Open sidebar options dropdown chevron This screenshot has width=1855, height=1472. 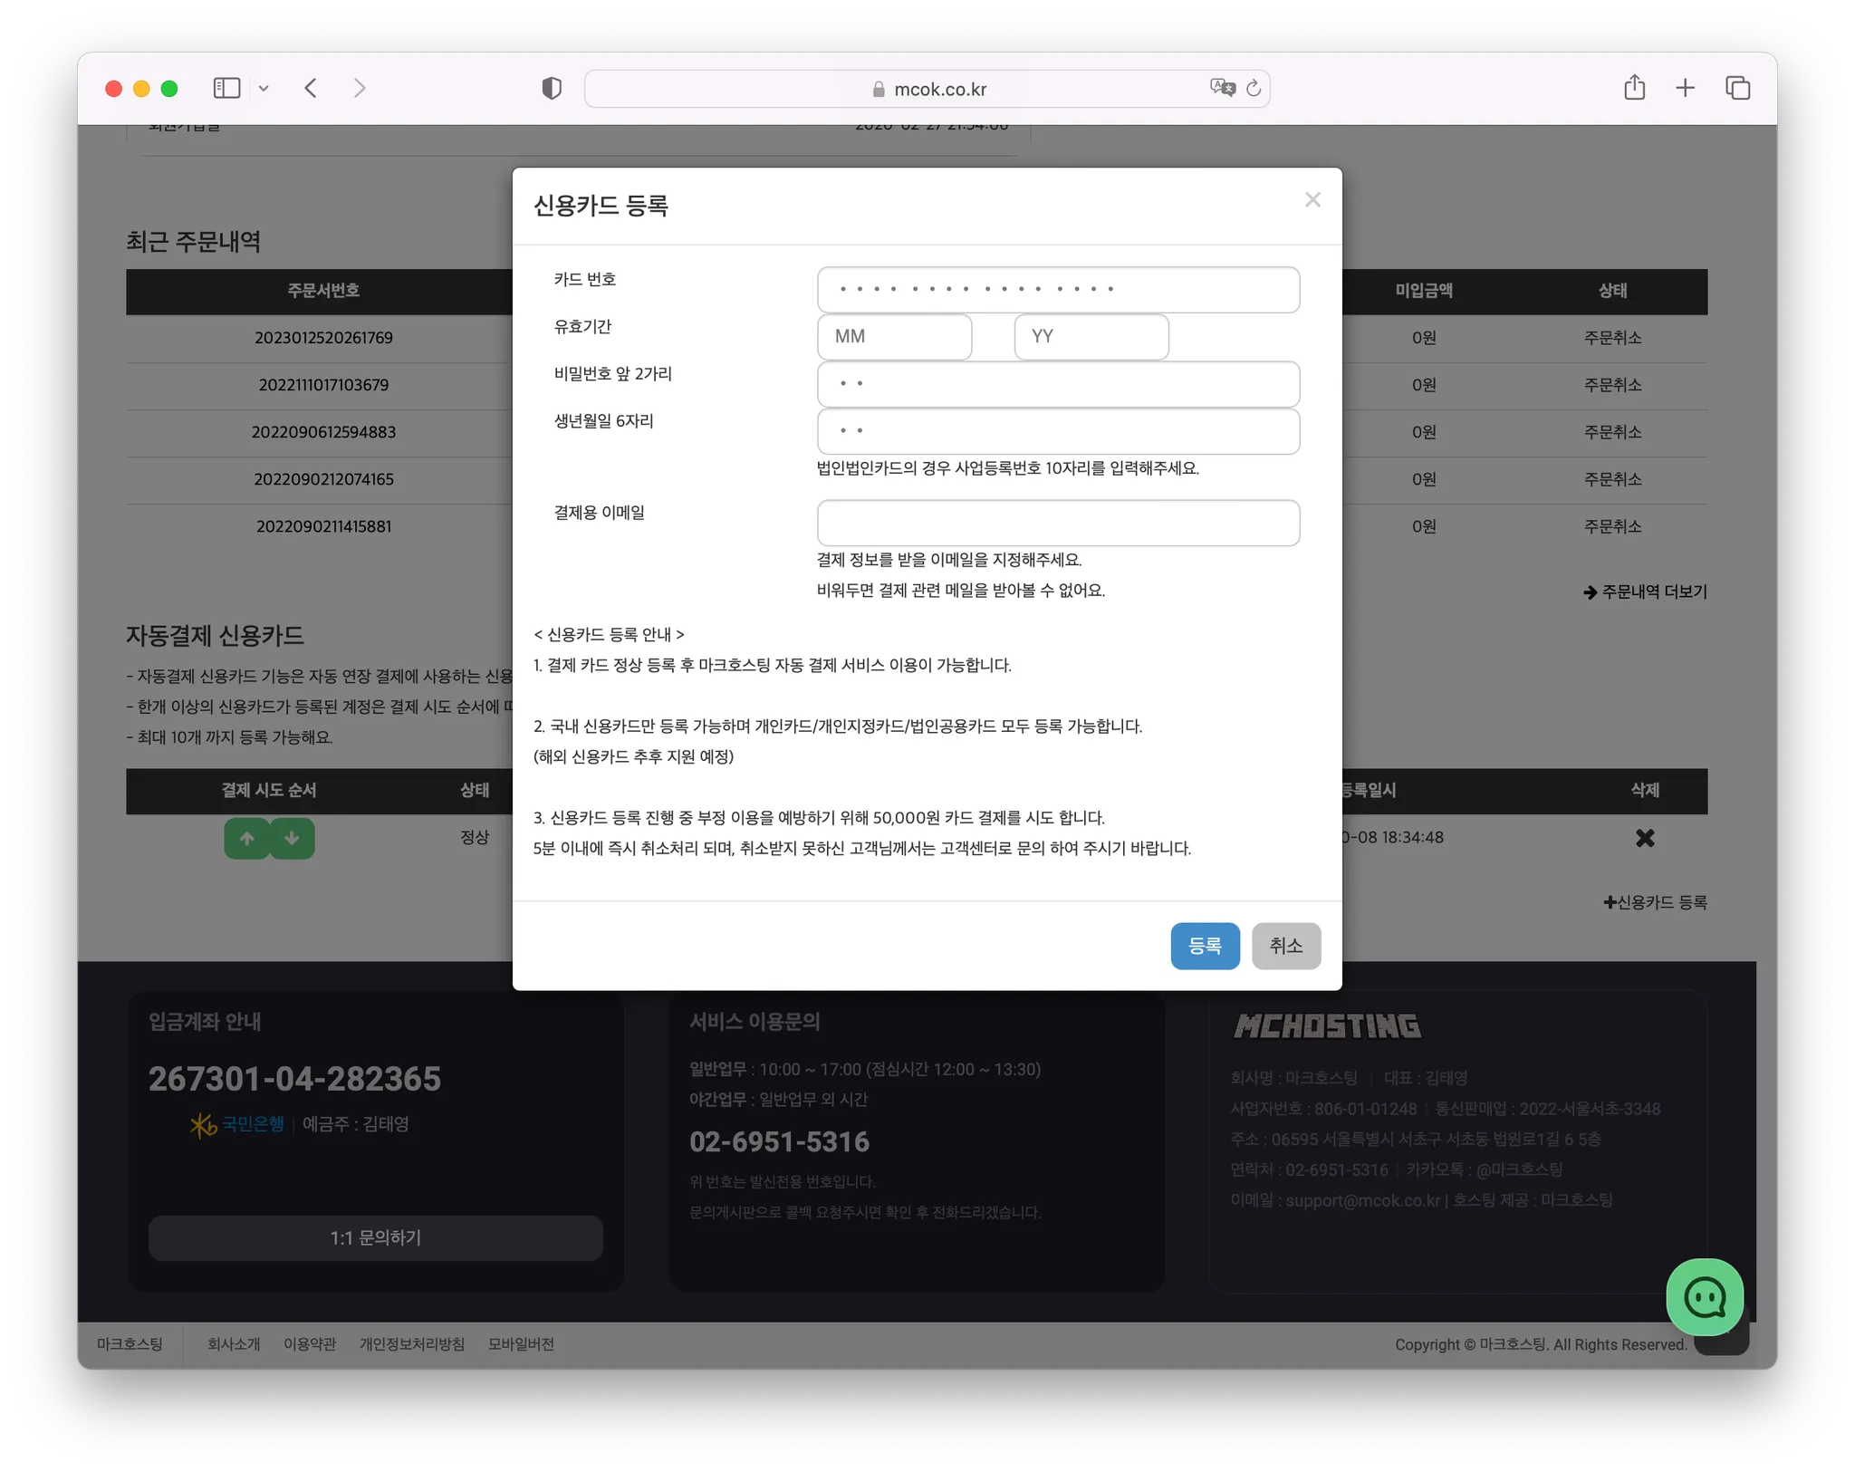(x=264, y=89)
